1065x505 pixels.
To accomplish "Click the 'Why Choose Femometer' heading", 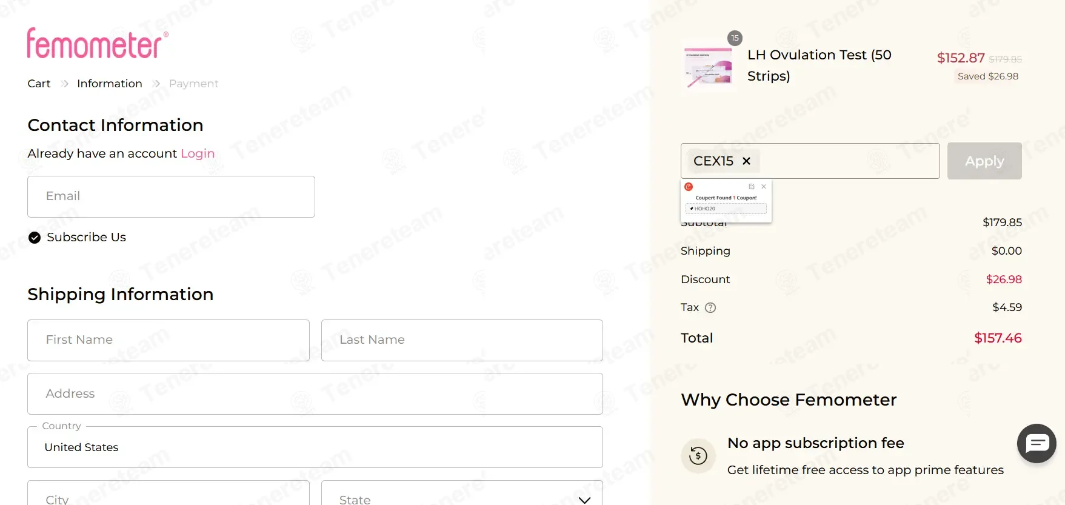I will (x=789, y=400).
